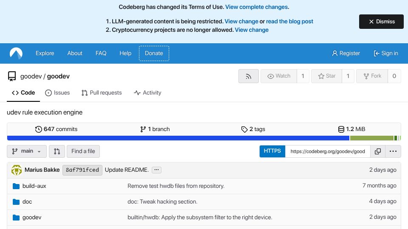Screen dimensions: 408x229
Task: Switch to the Code tab
Action: 23,93
